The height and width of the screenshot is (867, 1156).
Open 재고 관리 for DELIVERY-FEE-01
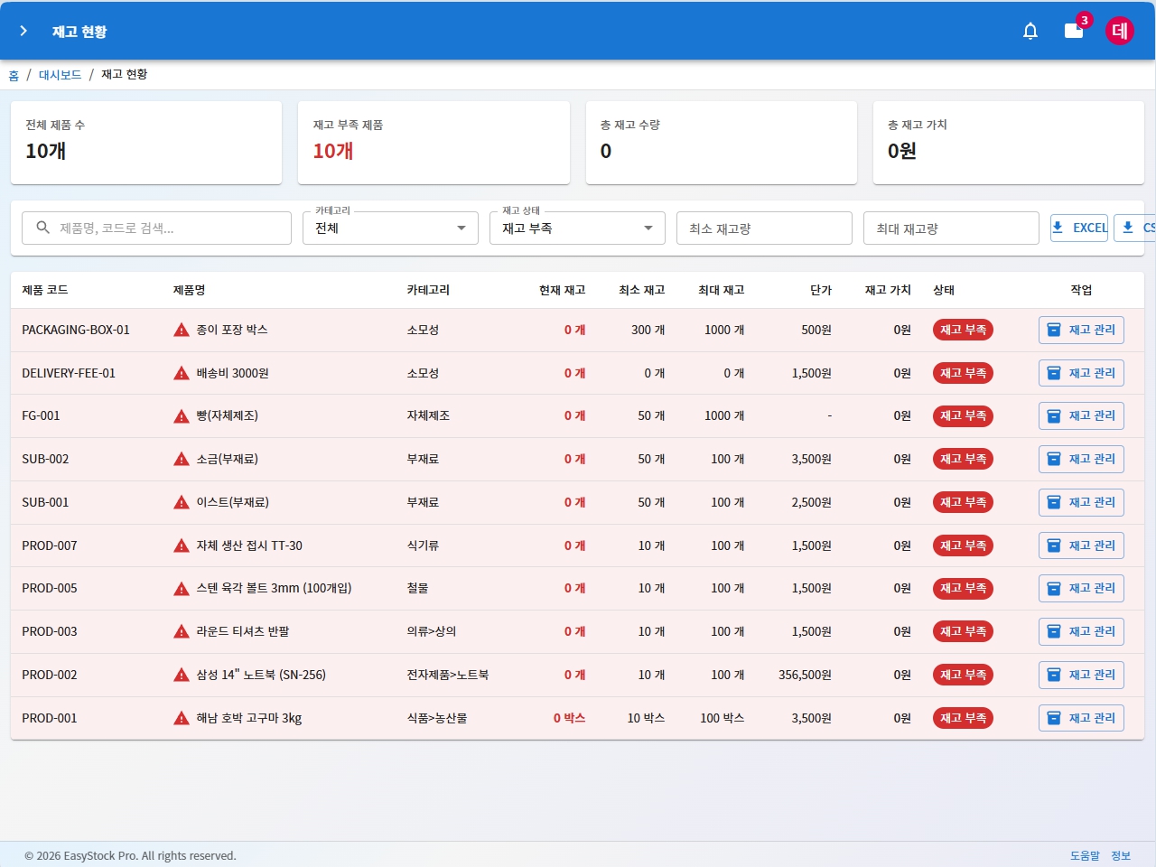pos(1081,373)
